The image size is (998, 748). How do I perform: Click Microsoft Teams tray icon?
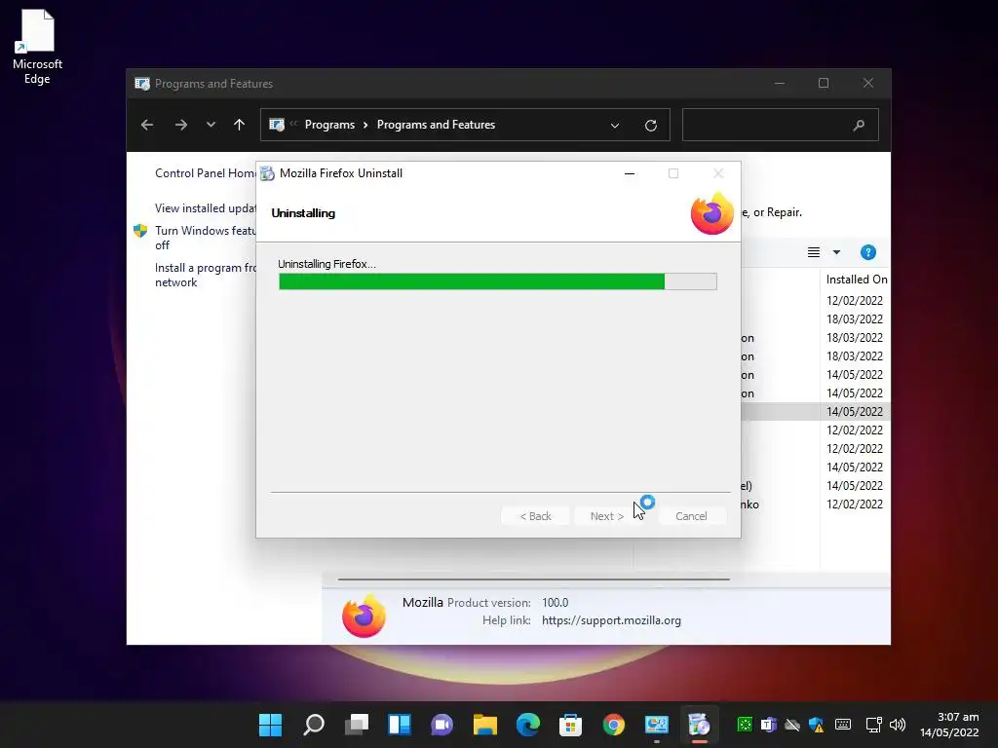pyautogui.click(x=768, y=725)
